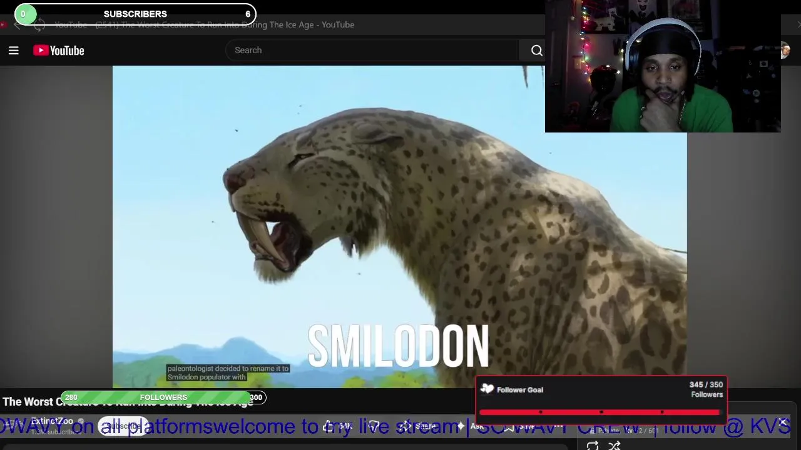Reload the page with browser refresh icon
The width and height of the screenshot is (801, 450).
pyautogui.click(x=39, y=25)
